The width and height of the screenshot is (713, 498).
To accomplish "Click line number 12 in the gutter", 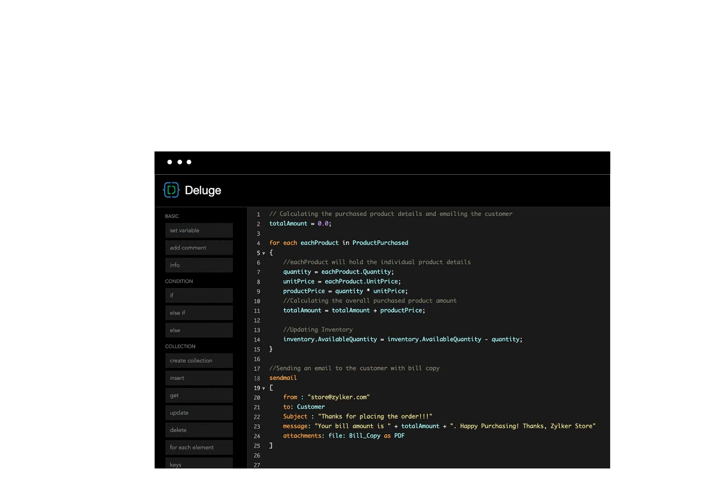I will [257, 321].
